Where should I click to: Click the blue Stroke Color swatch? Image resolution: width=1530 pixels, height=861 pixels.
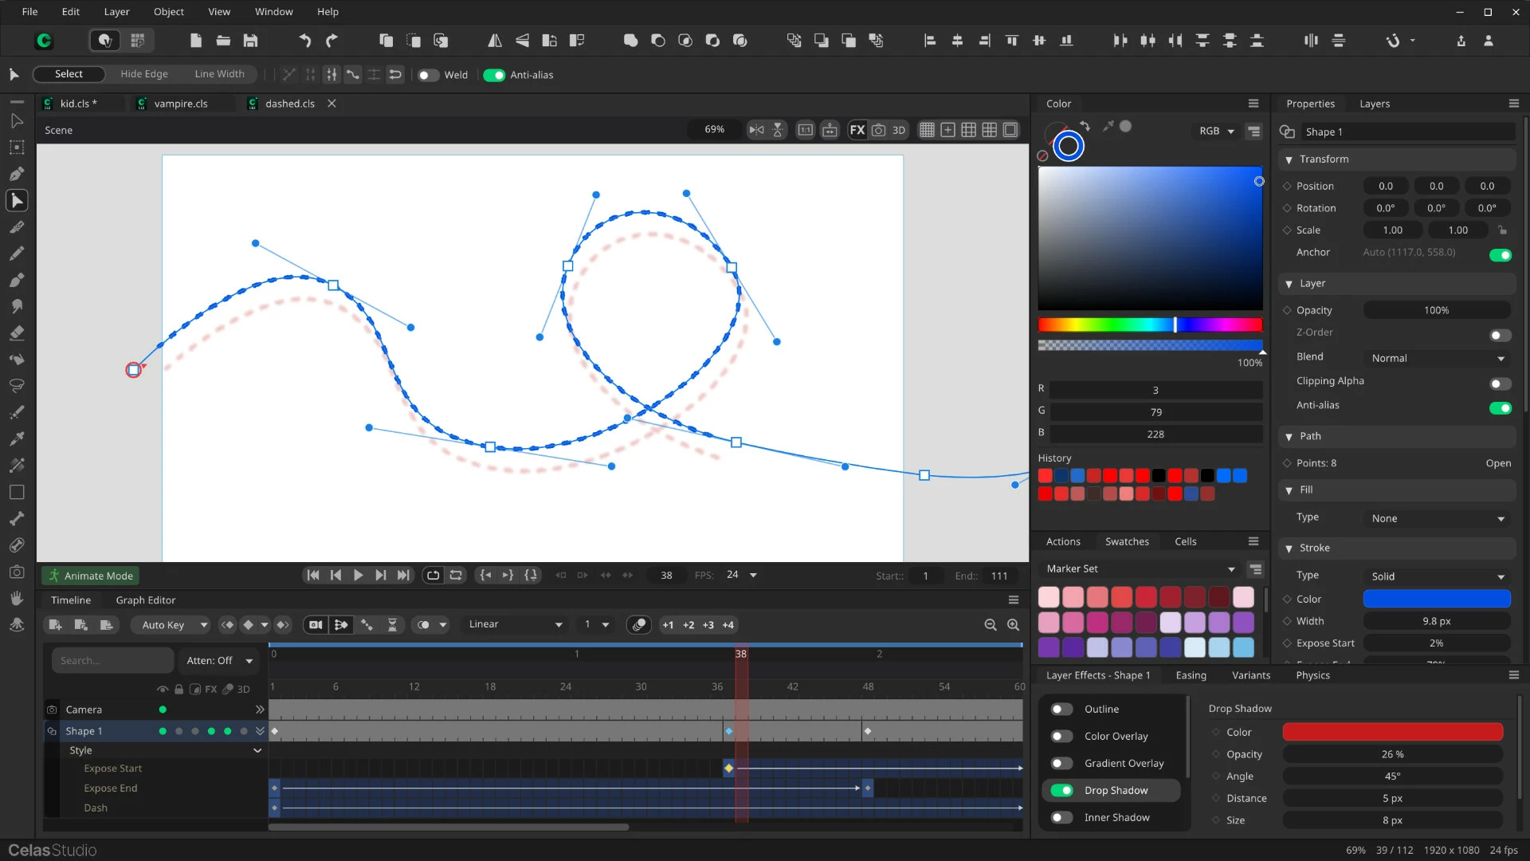coord(1437,599)
